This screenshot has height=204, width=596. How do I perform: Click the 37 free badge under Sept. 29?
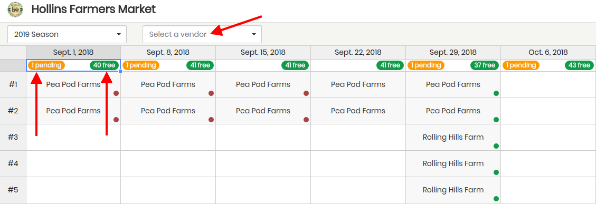[x=484, y=65]
